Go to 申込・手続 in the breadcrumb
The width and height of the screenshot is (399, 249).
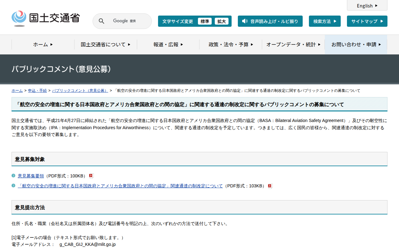pos(37,91)
